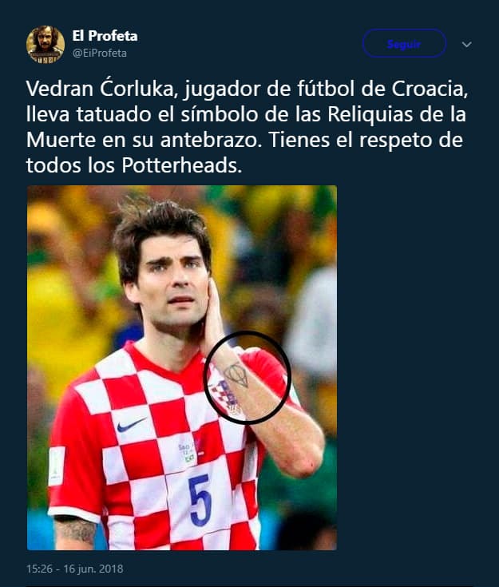This screenshot has width=499, height=587.
Task: Expand the tweet options chevron
Action: point(466,45)
